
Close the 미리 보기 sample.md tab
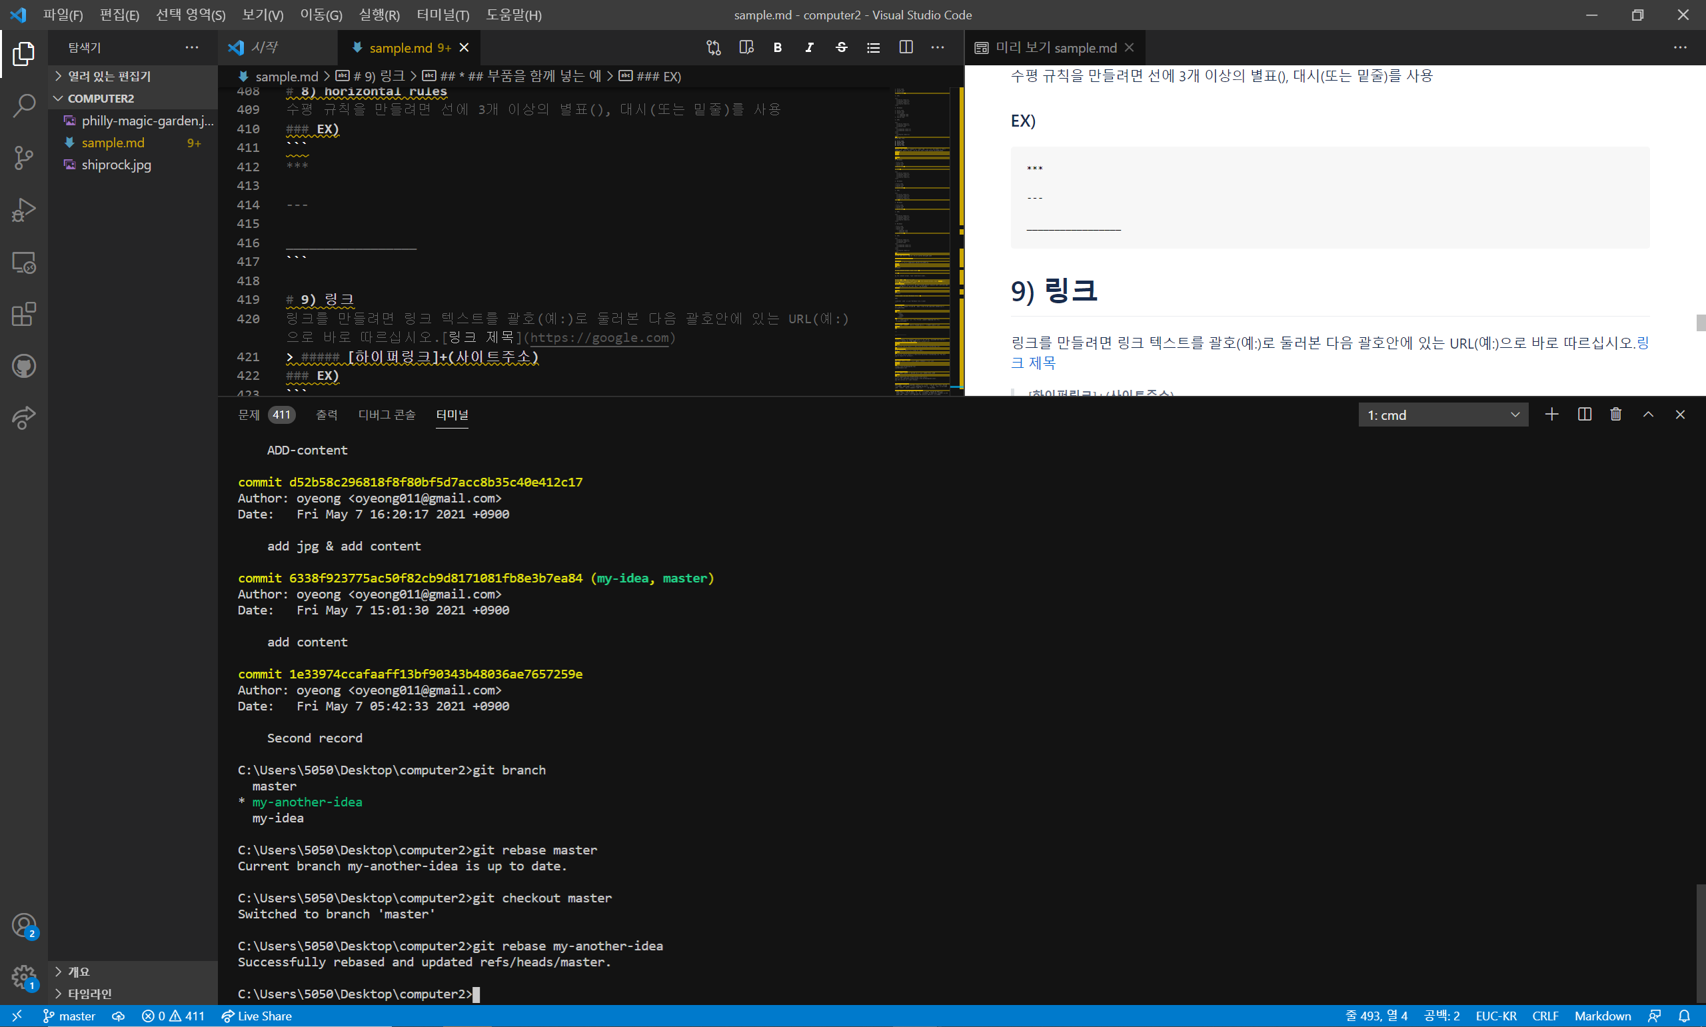[x=1129, y=48]
